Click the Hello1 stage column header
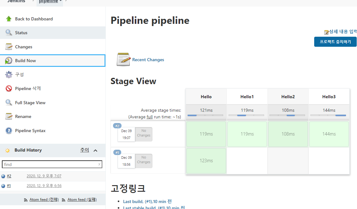Viewport: 357px width, 209px height. pyautogui.click(x=247, y=97)
